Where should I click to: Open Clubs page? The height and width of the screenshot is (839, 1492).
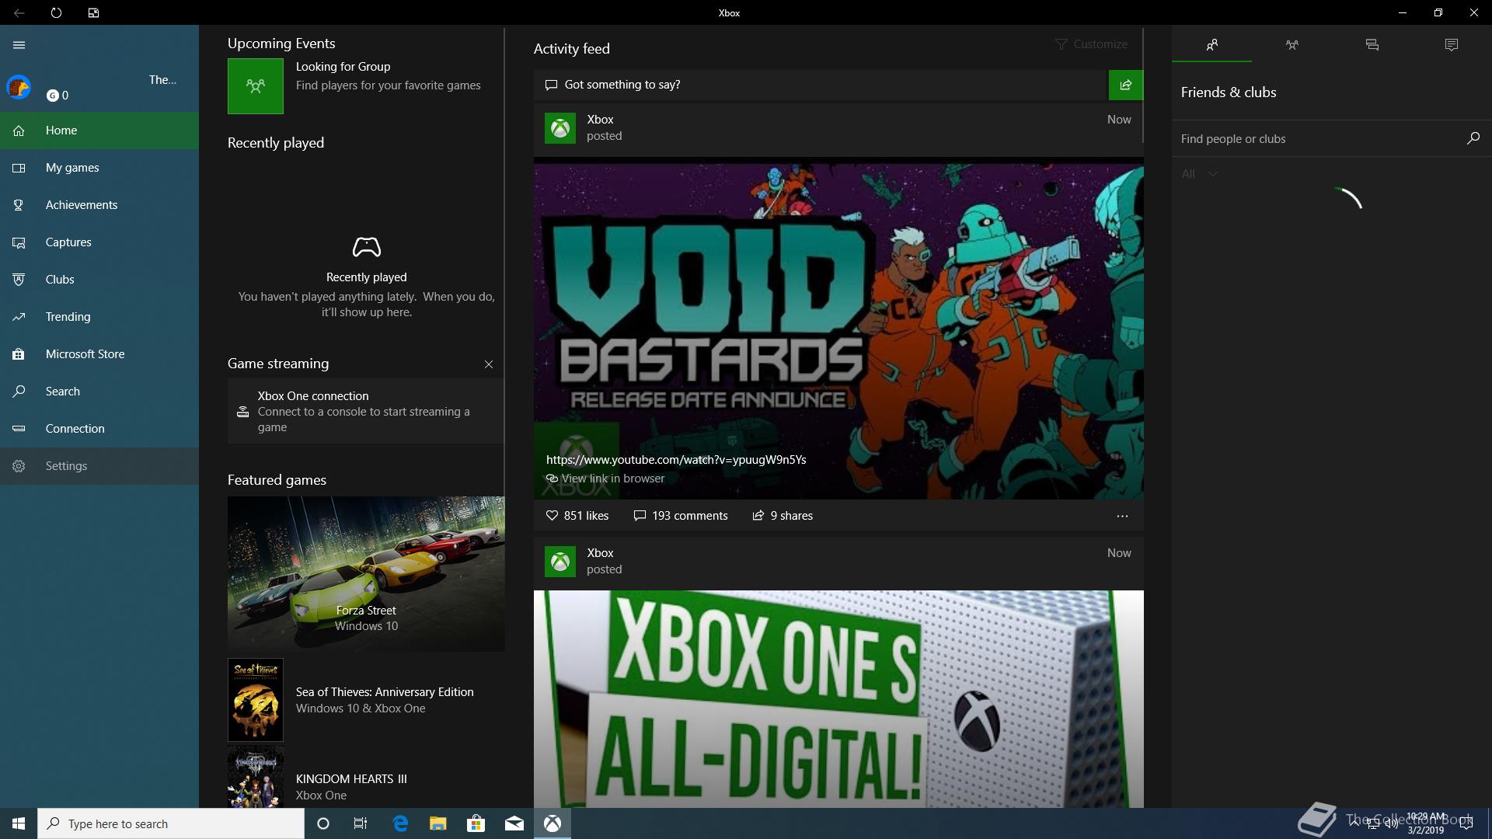click(99, 280)
